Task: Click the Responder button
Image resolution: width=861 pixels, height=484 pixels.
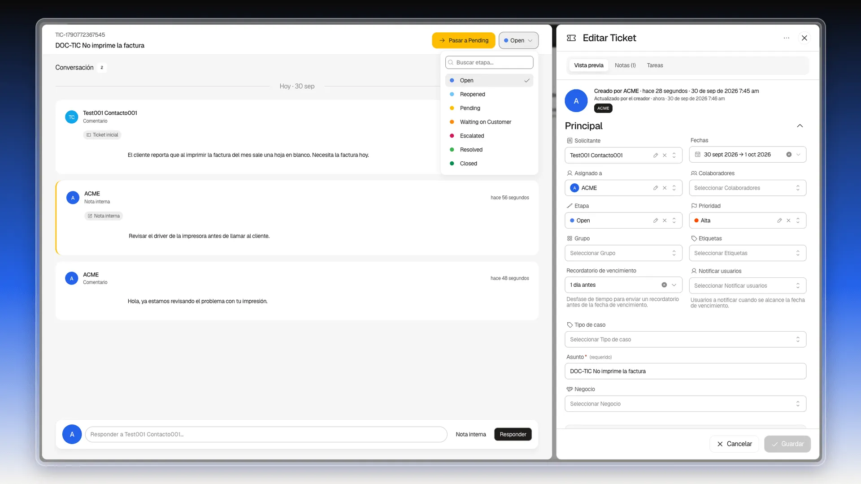Action: (x=513, y=434)
